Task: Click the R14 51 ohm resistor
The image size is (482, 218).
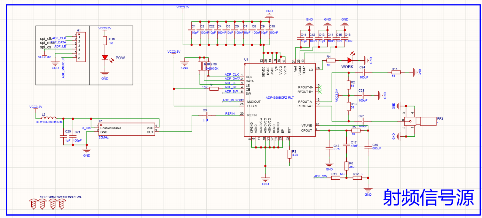Action: pos(396,72)
